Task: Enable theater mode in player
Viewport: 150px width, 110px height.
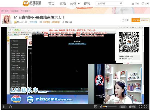Action: coord(140,106)
